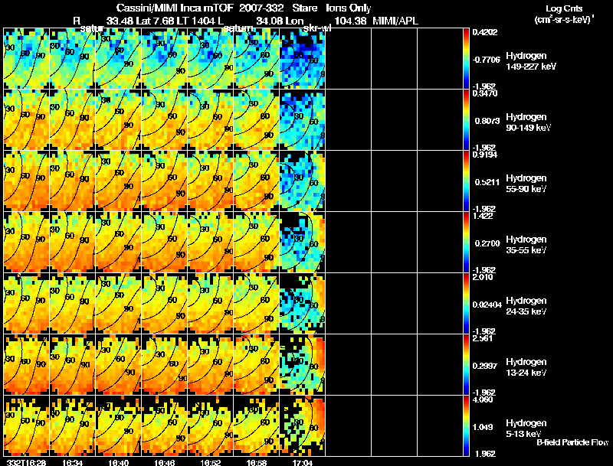The width and height of the screenshot is (613, 466).
Task: Select the '16:46' time label
Action: [x=165, y=462]
